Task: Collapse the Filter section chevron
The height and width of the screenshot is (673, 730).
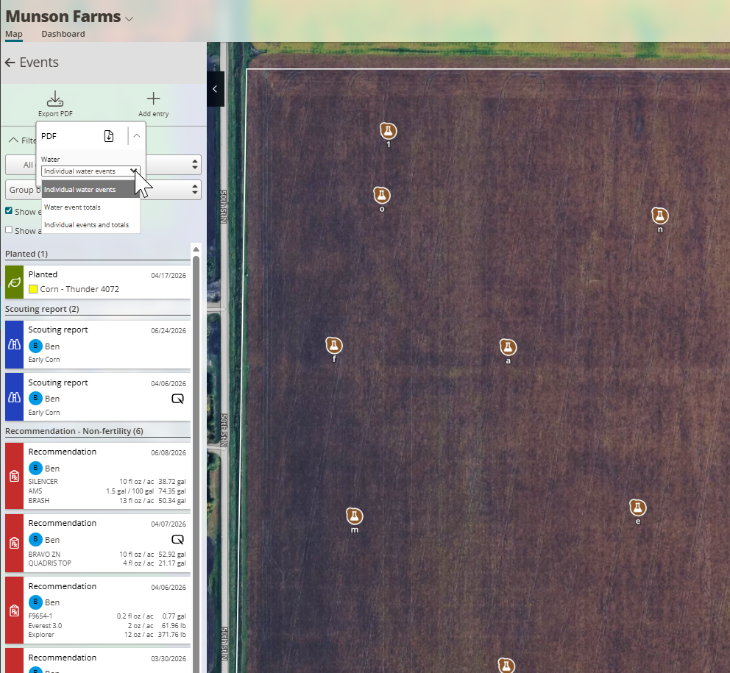Action: pos(13,140)
